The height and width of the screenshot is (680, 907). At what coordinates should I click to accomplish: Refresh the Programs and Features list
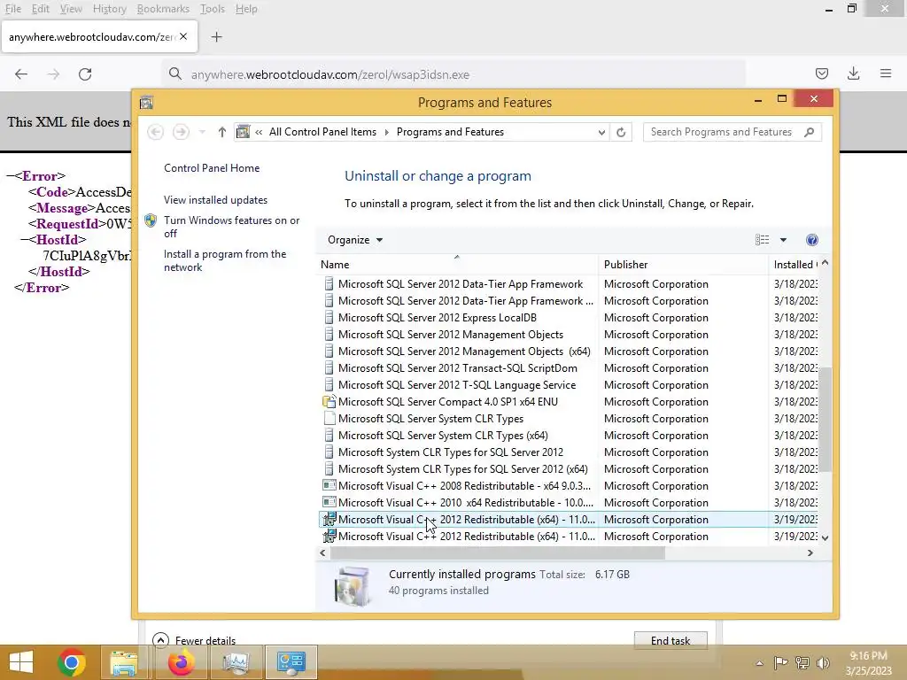click(621, 132)
